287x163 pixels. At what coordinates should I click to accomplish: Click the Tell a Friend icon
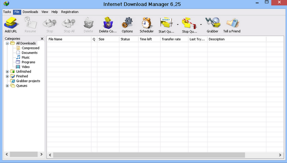coord(233,23)
